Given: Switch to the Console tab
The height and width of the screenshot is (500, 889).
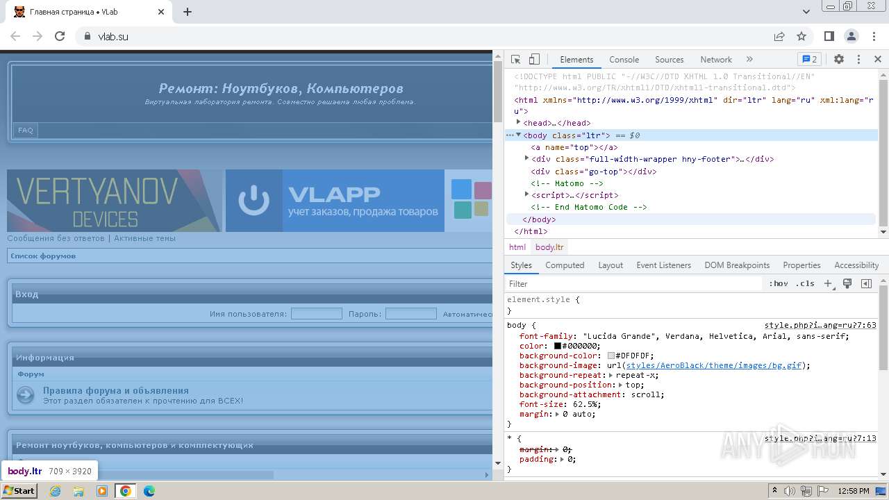Looking at the screenshot, I should [624, 60].
